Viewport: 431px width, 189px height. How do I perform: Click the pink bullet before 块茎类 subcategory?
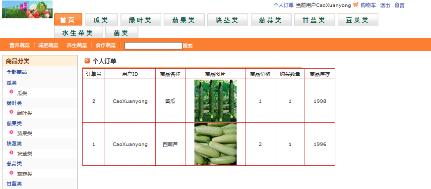pyautogui.click(x=11, y=152)
